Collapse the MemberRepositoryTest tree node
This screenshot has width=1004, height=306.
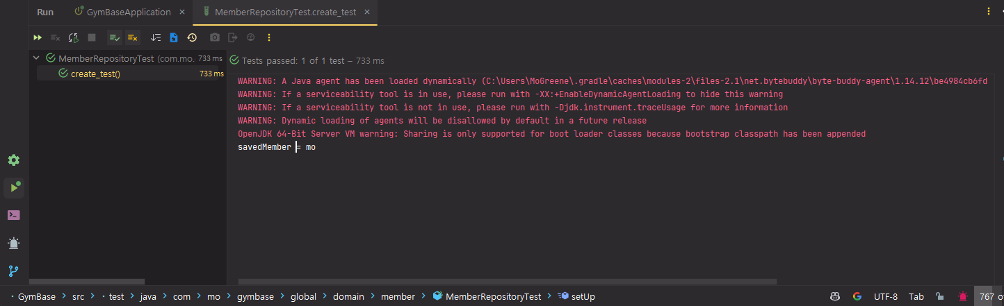point(36,59)
